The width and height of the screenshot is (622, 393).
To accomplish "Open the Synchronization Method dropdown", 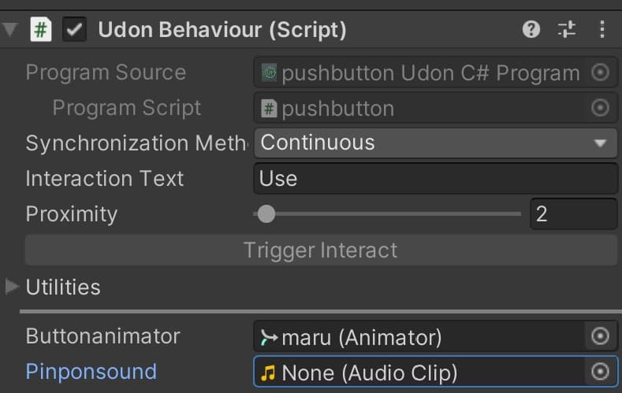I will coord(435,143).
